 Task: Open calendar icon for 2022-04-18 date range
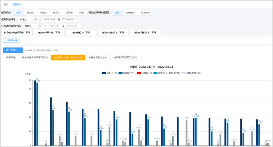pos(40,19)
